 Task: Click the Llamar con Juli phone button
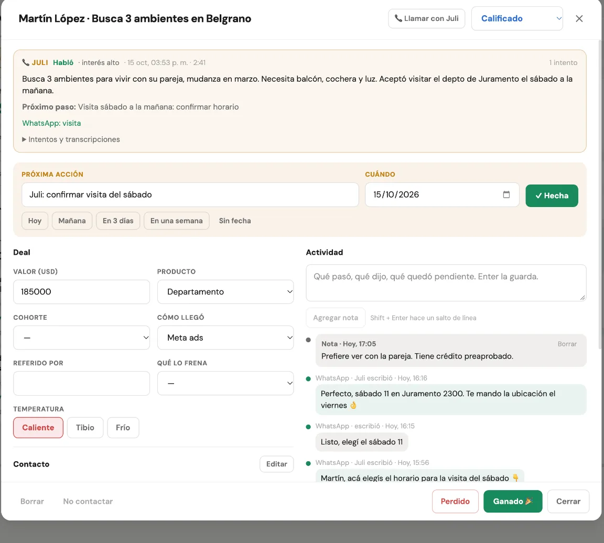click(426, 18)
